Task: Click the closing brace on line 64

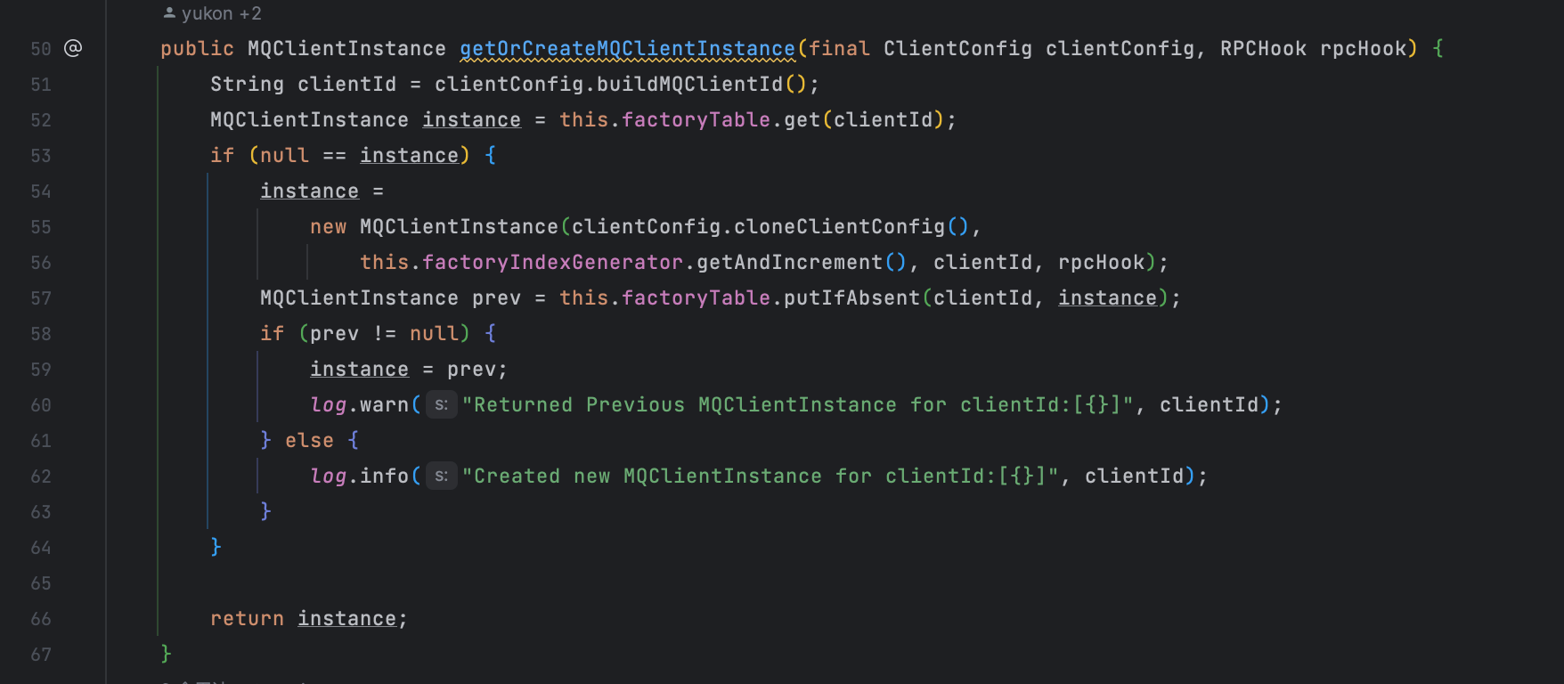Action: coord(216,547)
